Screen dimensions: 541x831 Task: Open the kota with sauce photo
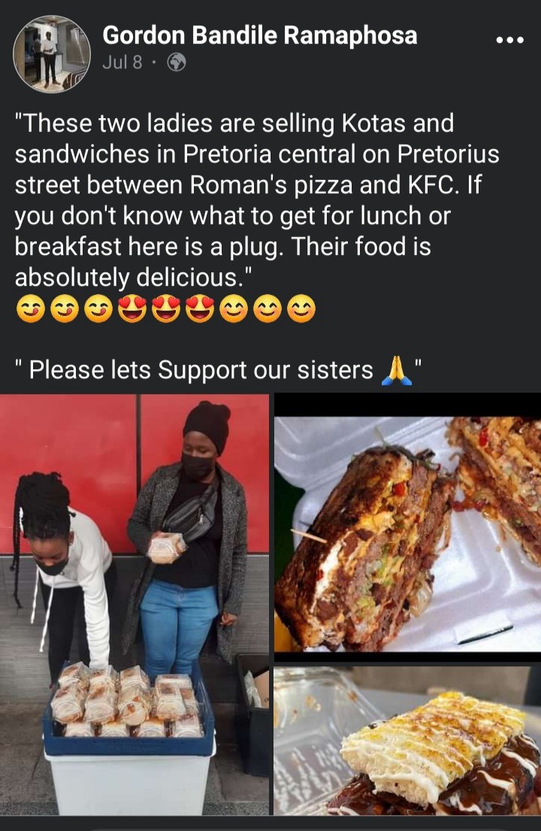click(407, 741)
